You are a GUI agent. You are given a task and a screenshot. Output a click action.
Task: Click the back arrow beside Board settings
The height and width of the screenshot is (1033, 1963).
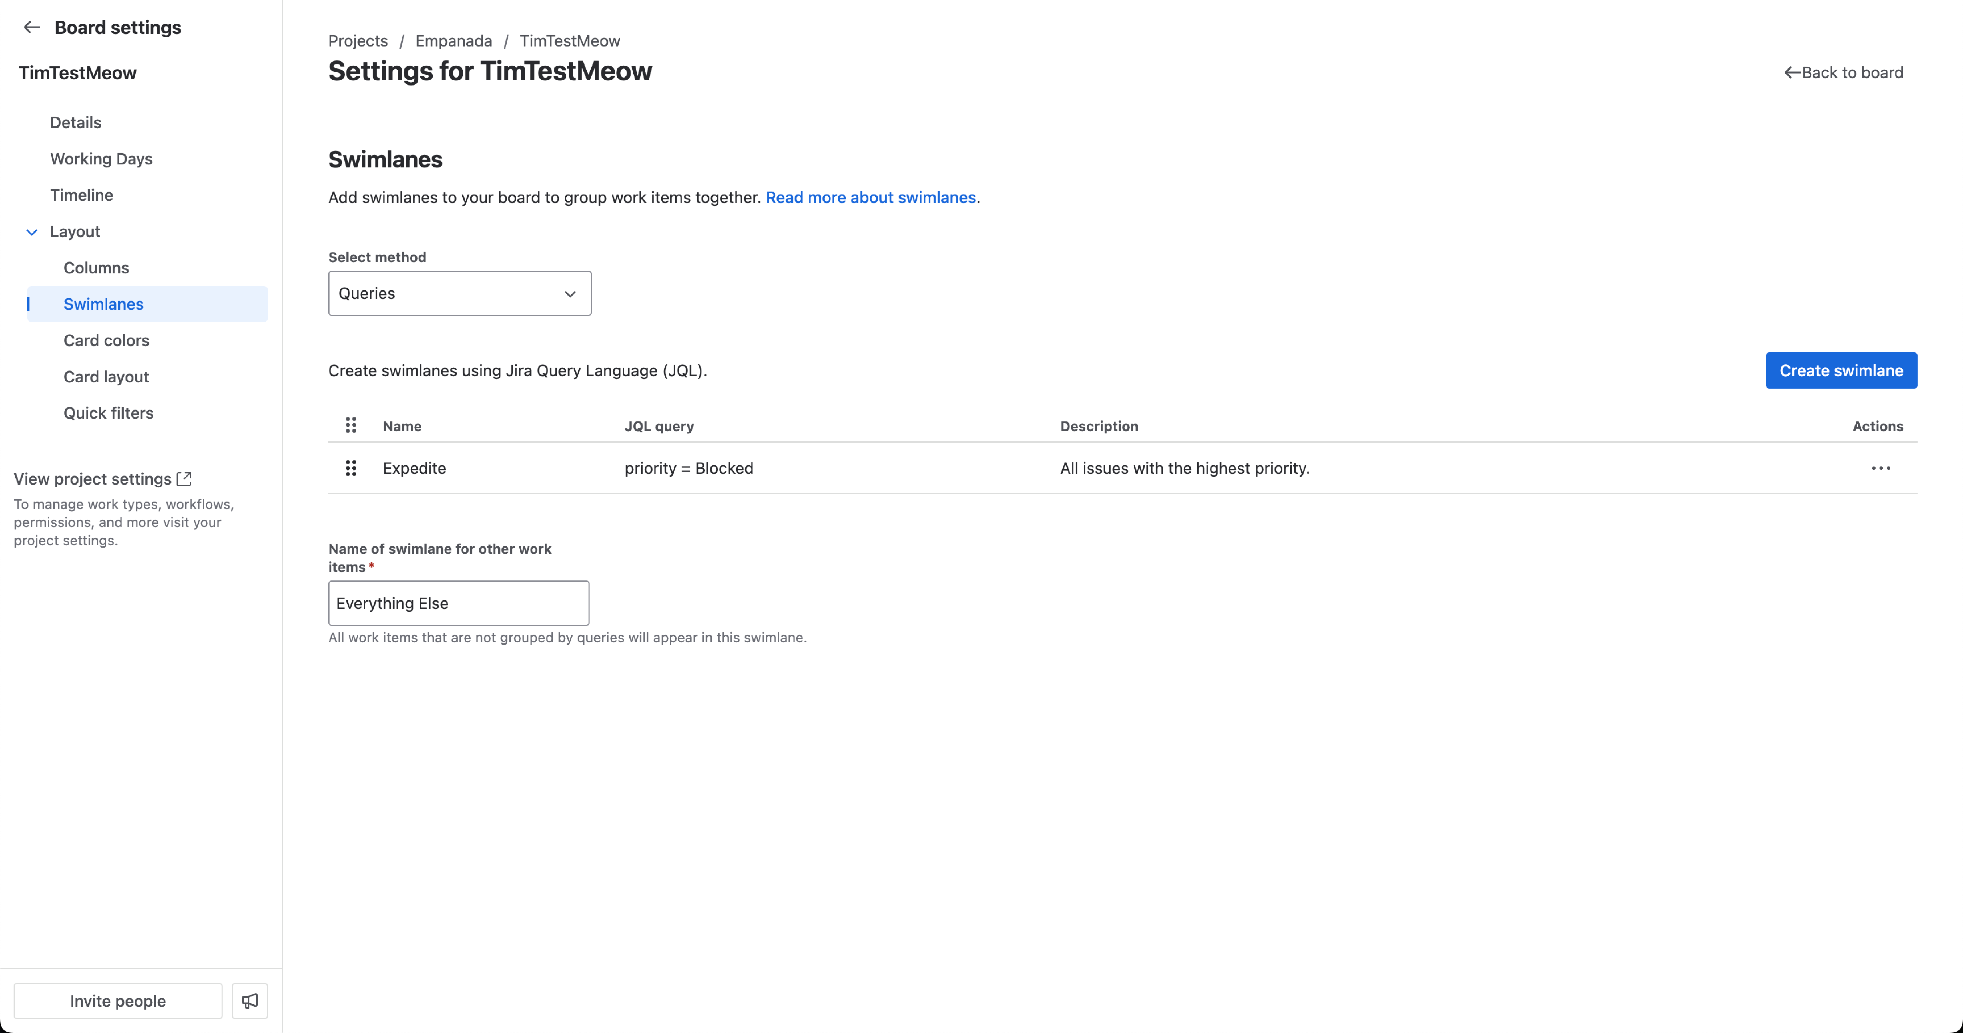coord(31,27)
